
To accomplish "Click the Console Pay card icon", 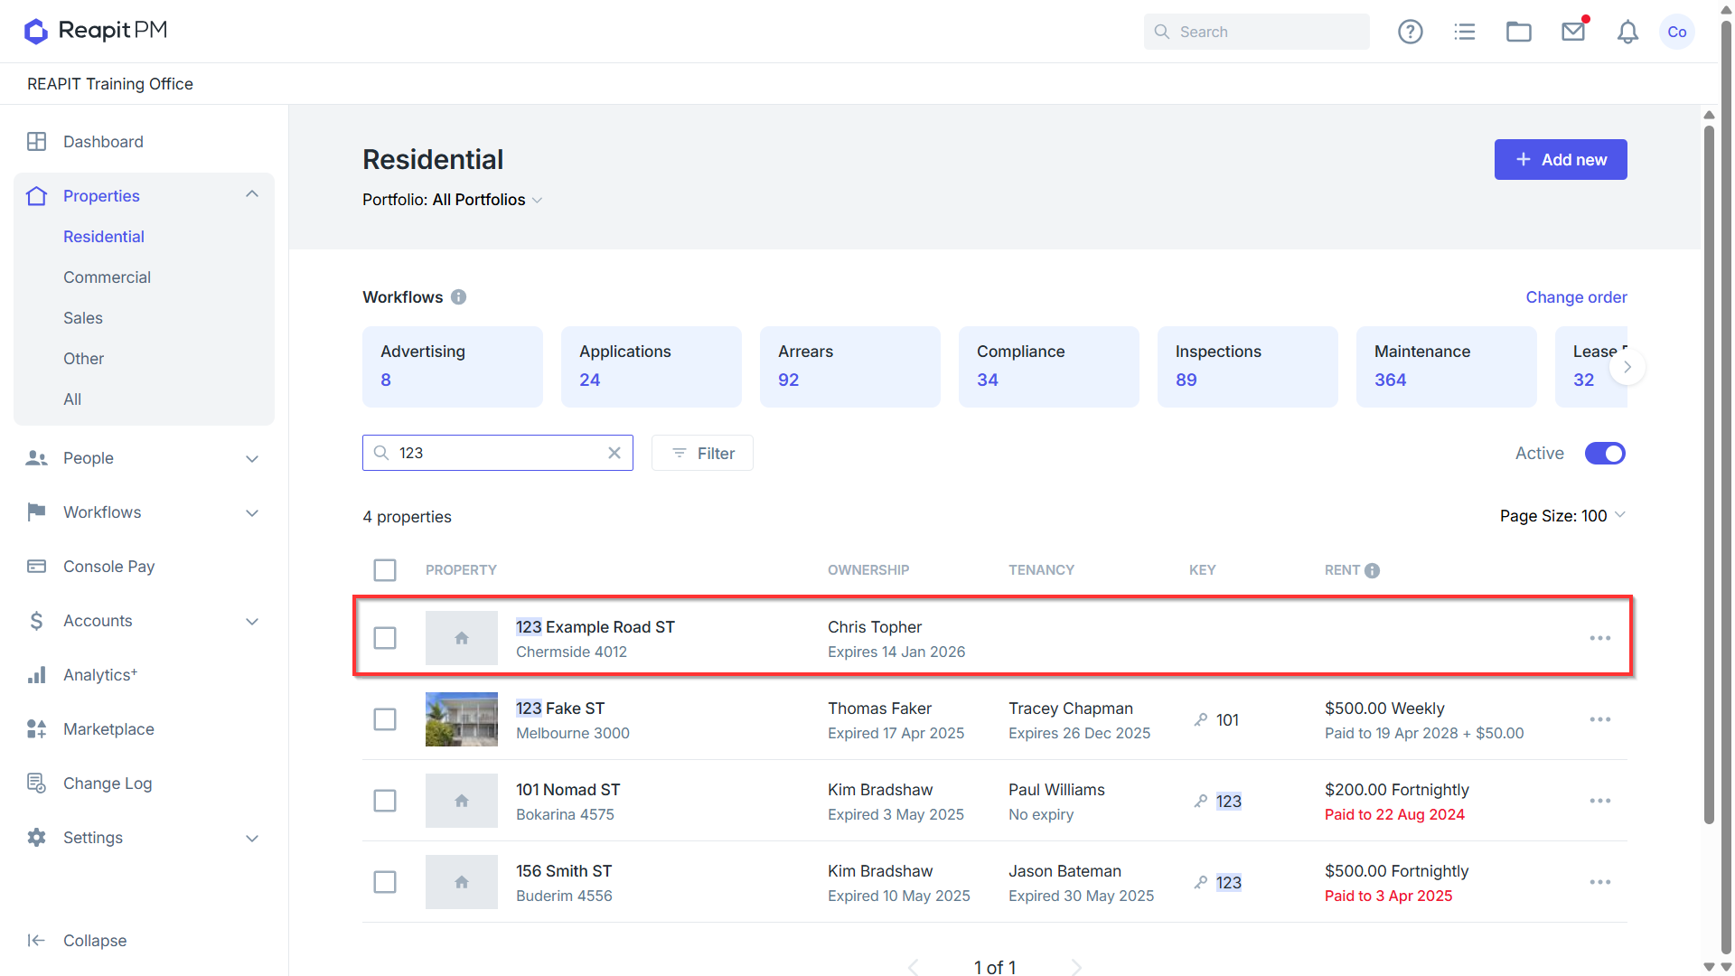I will tap(36, 567).
